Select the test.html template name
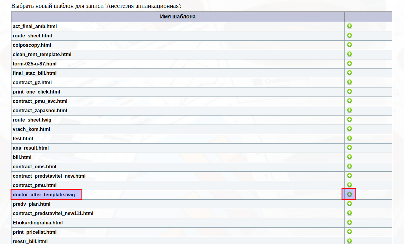 tap(23, 139)
